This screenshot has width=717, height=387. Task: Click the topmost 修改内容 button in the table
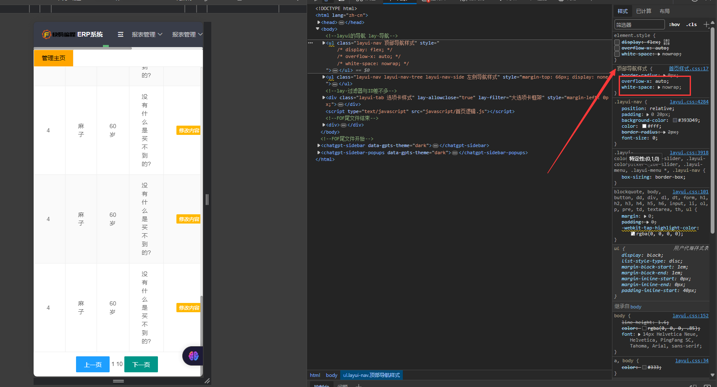pos(189,130)
